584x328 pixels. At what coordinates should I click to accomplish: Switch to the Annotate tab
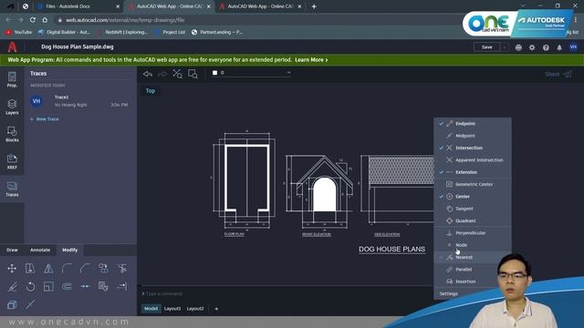40,250
